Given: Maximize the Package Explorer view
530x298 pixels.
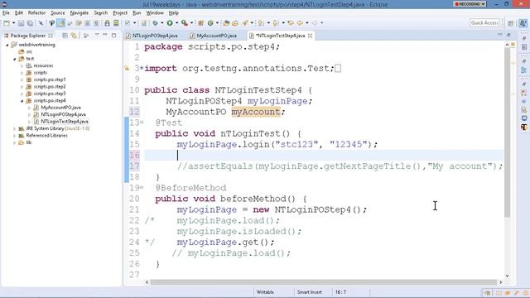Looking at the screenshot, I should pos(114,35).
